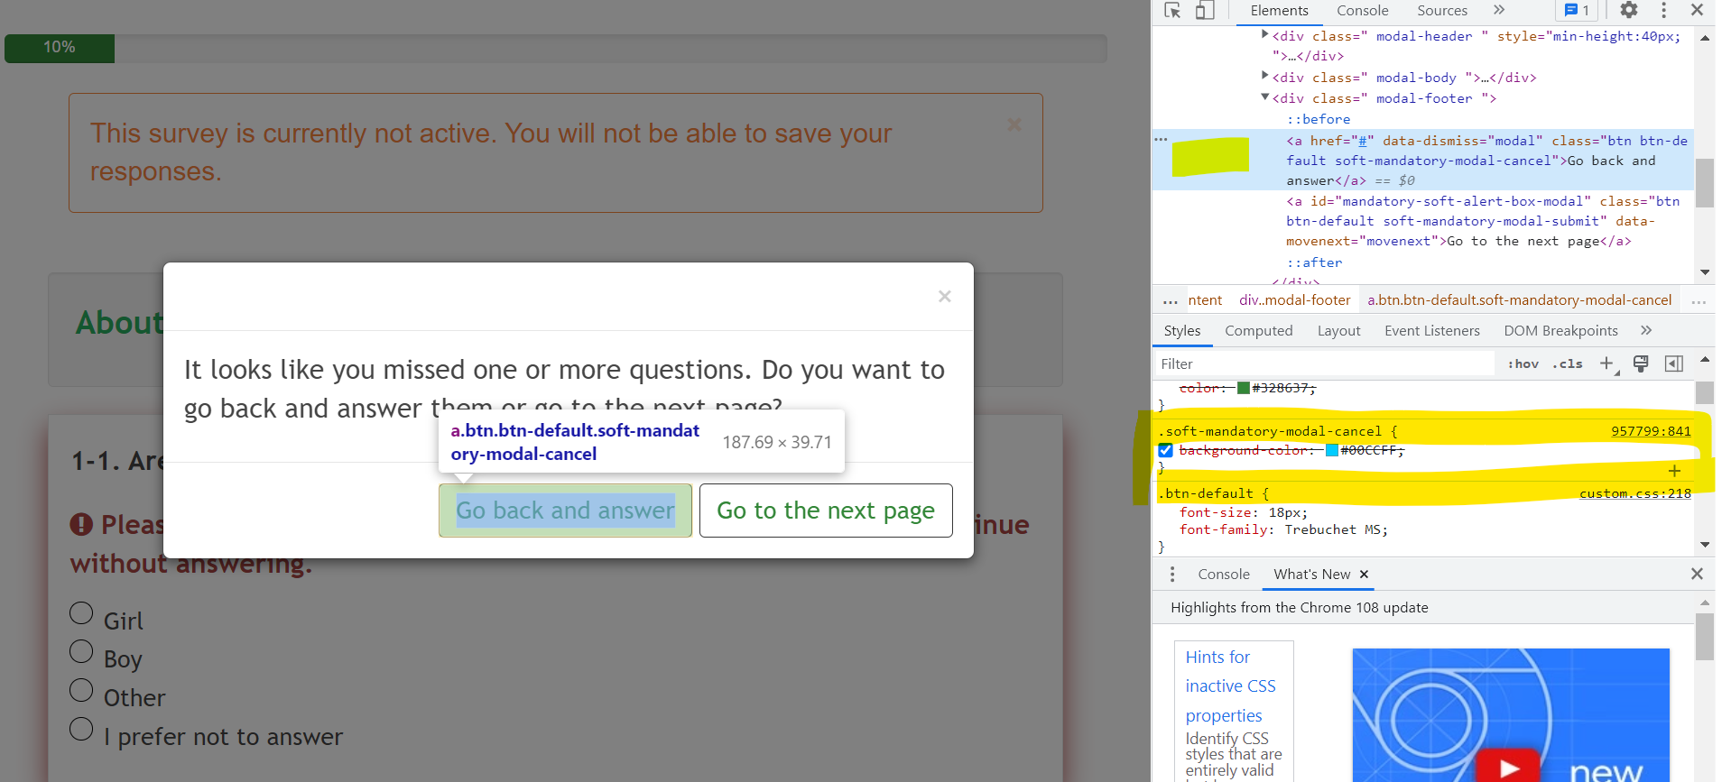Click the new style rule plus icon
1731x782 pixels.
coord(1607,363)
